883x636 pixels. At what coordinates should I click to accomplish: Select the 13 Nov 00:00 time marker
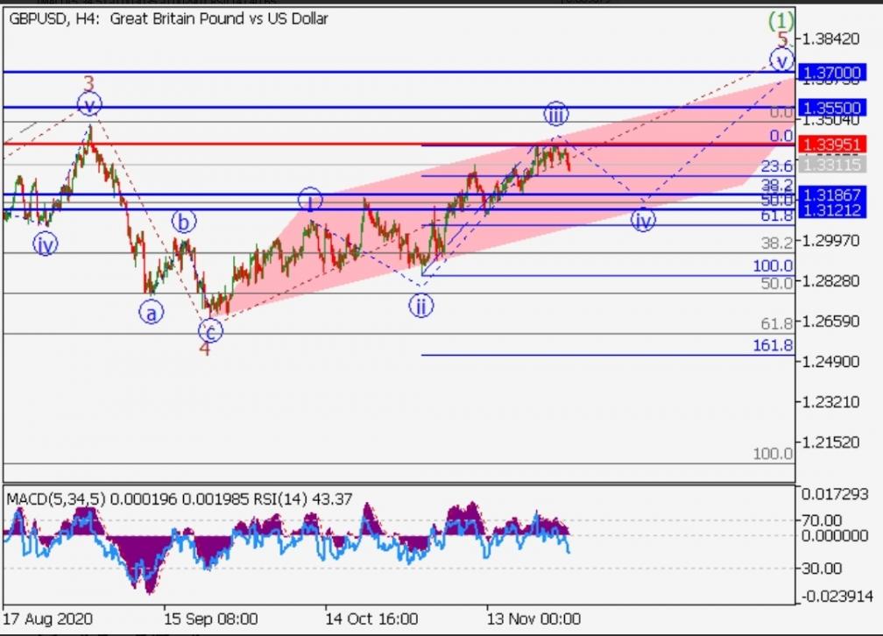coord(533,620)
